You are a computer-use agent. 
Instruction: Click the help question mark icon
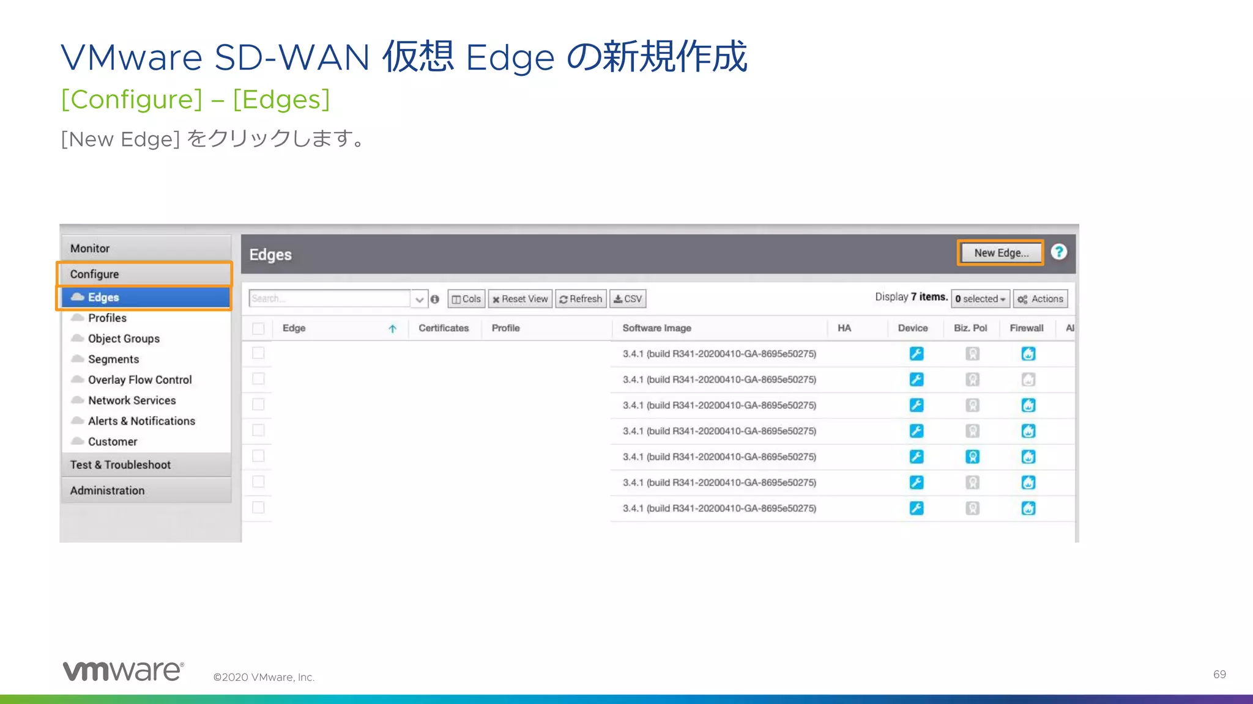pyautogui.click(x=1058, y=252)
